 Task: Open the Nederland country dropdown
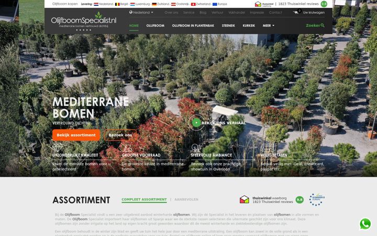coord(141,12)
